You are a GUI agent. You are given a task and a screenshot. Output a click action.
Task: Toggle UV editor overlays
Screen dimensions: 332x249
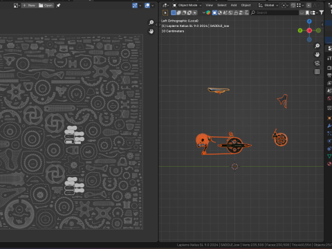point(147,6)
